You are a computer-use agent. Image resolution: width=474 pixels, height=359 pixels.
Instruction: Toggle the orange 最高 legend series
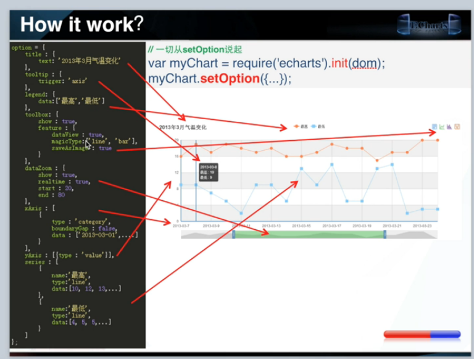[x=301, y=126]
